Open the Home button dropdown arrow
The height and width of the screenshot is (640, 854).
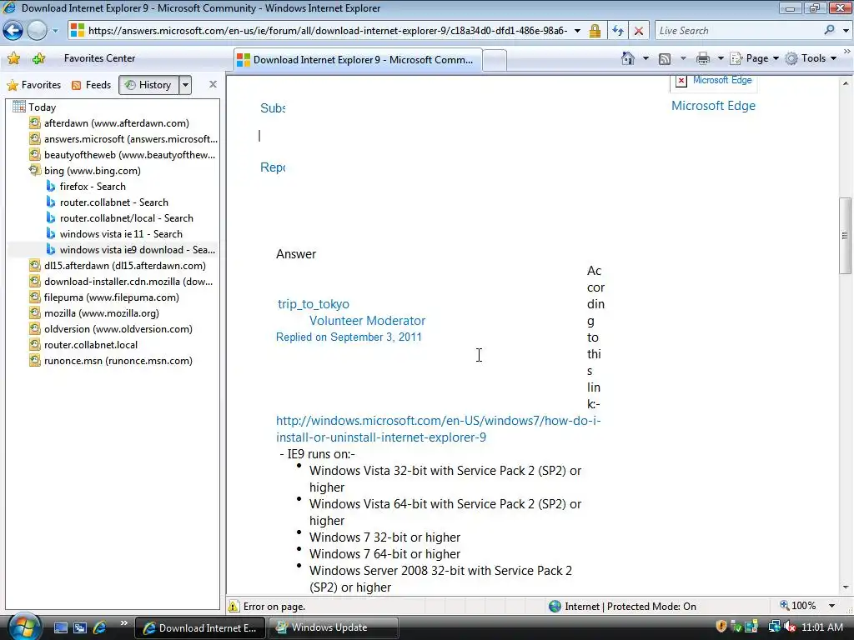coord(646,58)
